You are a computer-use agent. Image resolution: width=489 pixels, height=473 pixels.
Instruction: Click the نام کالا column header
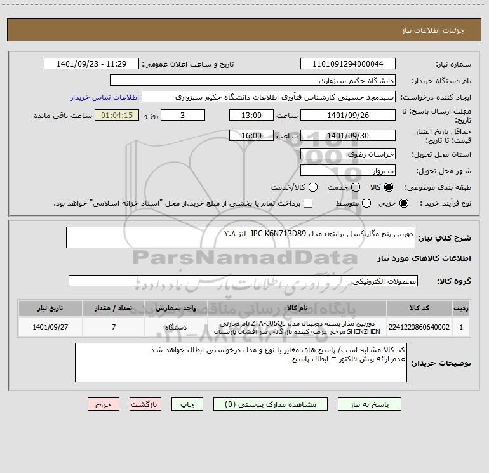click(x=297, y=308)
